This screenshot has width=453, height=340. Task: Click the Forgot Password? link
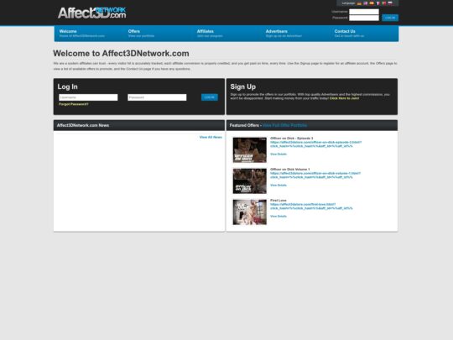pos(74,104)
